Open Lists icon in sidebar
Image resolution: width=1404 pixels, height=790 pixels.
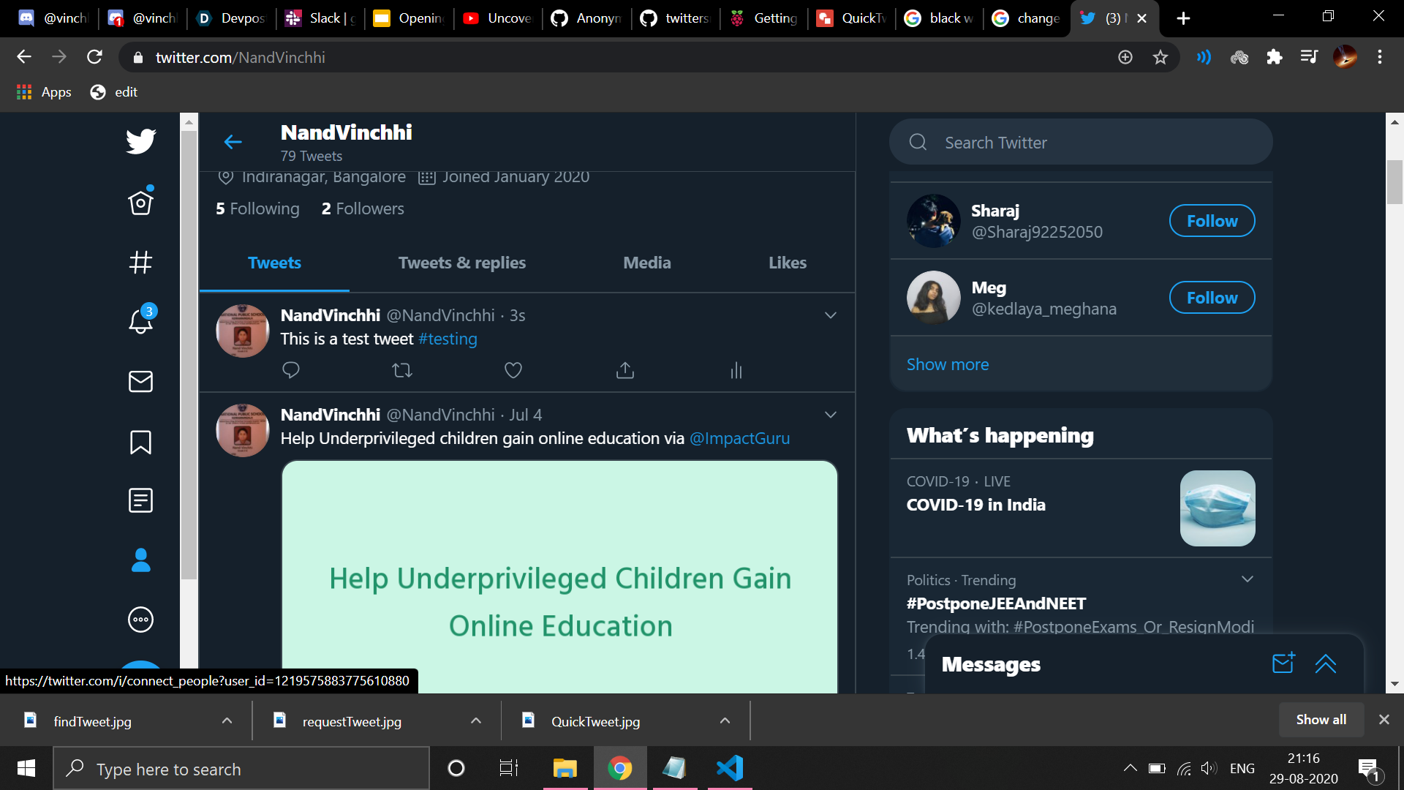click(x=140, y=500)
